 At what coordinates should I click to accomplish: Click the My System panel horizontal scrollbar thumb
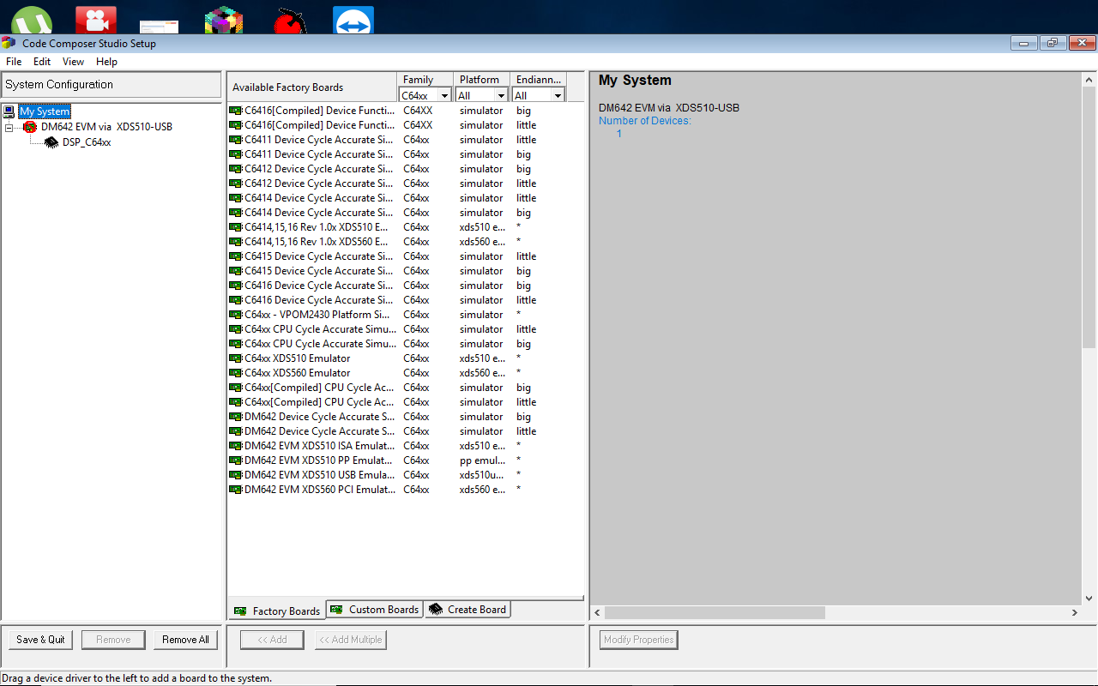click(715, 612)
